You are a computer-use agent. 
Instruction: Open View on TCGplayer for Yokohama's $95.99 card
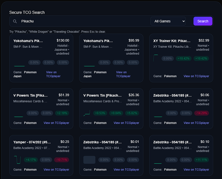point(123,74)
